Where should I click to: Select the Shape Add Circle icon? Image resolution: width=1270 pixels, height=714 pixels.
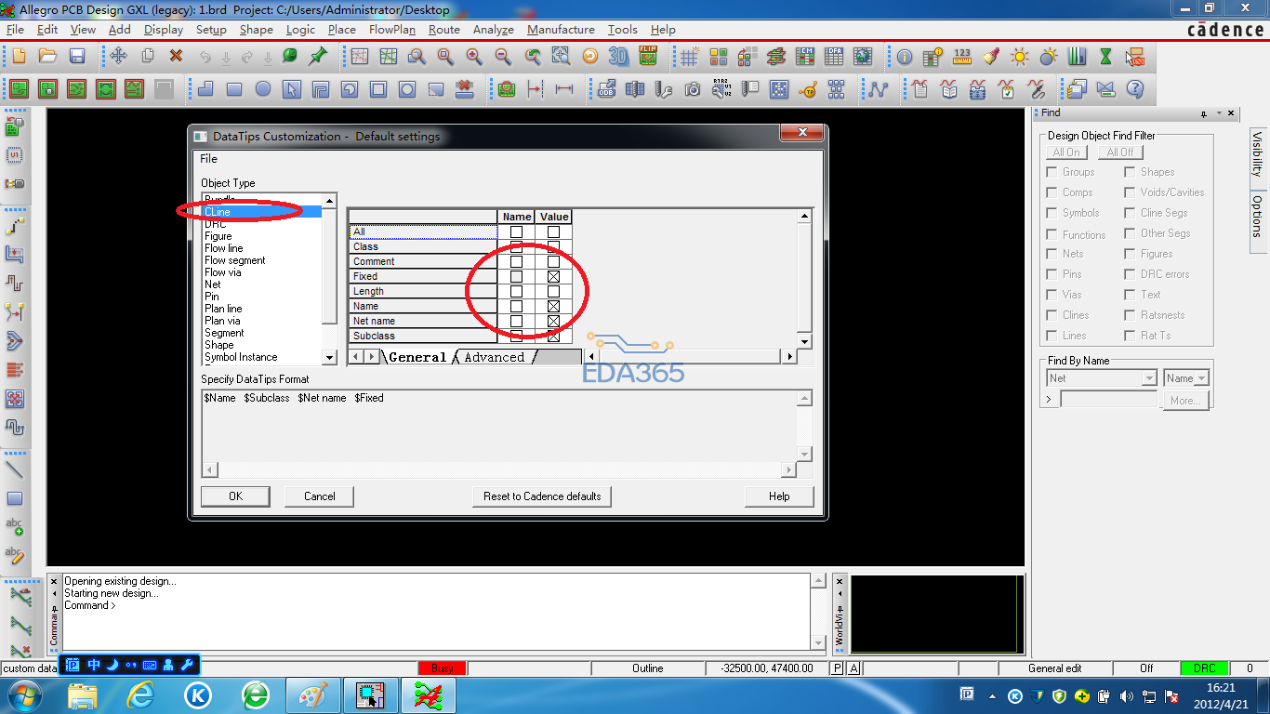(x=263, y=89)
